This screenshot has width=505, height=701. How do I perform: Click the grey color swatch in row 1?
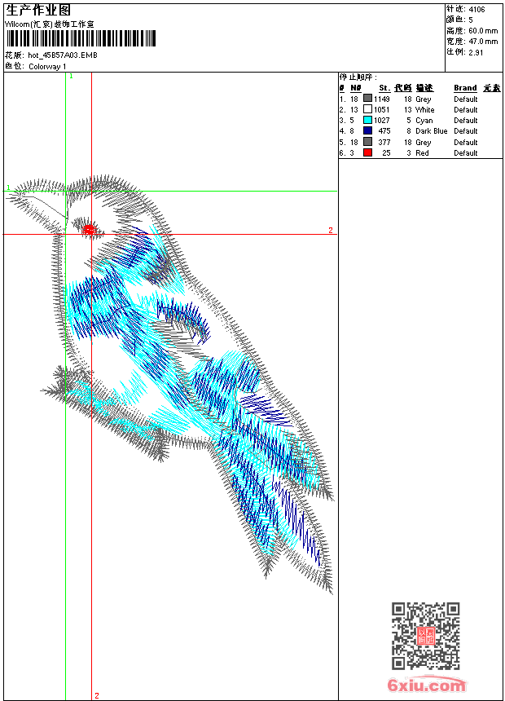point(367,99)
